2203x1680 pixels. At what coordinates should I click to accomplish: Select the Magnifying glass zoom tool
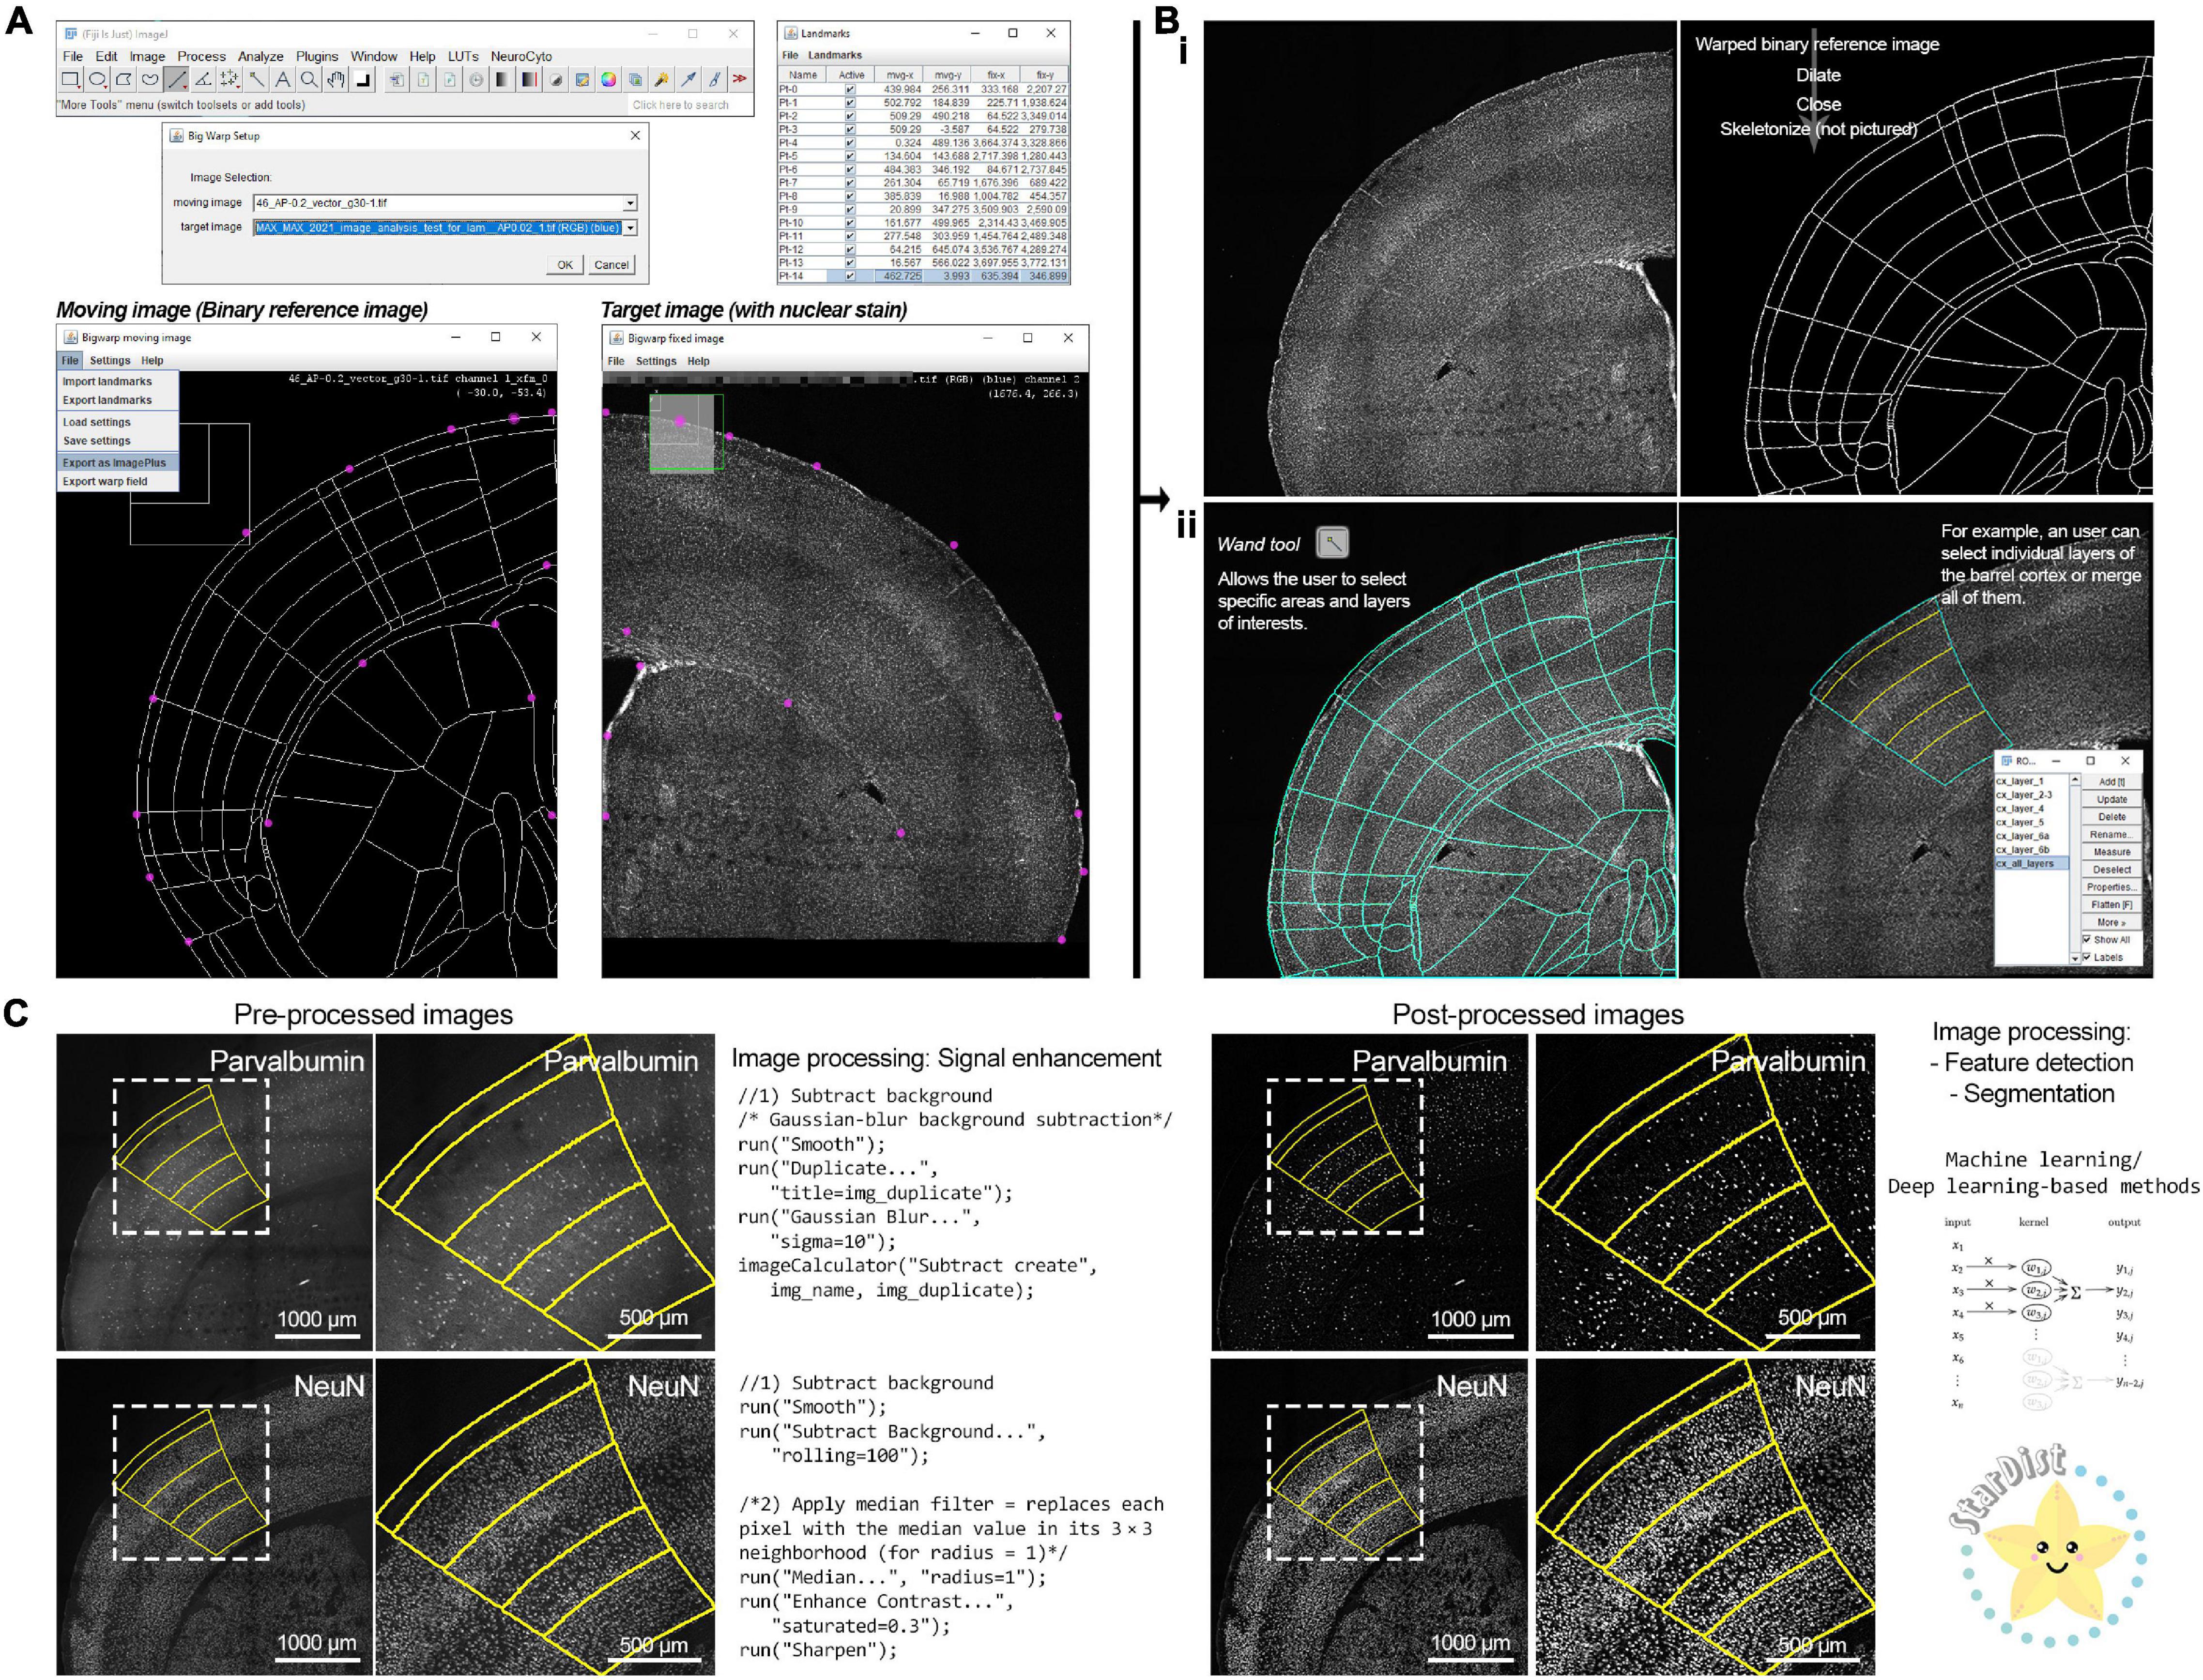309,79
